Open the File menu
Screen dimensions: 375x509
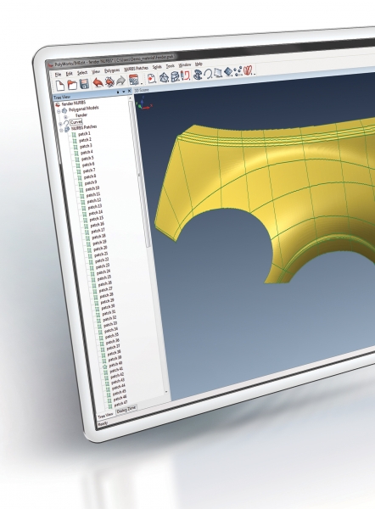pos(59,75)
